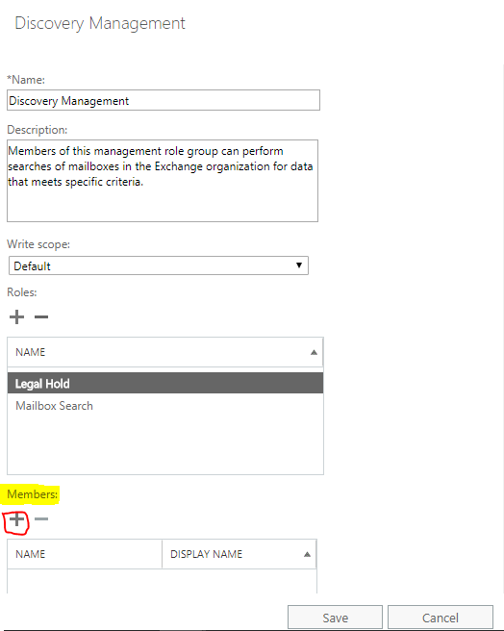The image size is (504, 631).
Task: Remove selected role with the minus icon
Action: click(41, 317)
